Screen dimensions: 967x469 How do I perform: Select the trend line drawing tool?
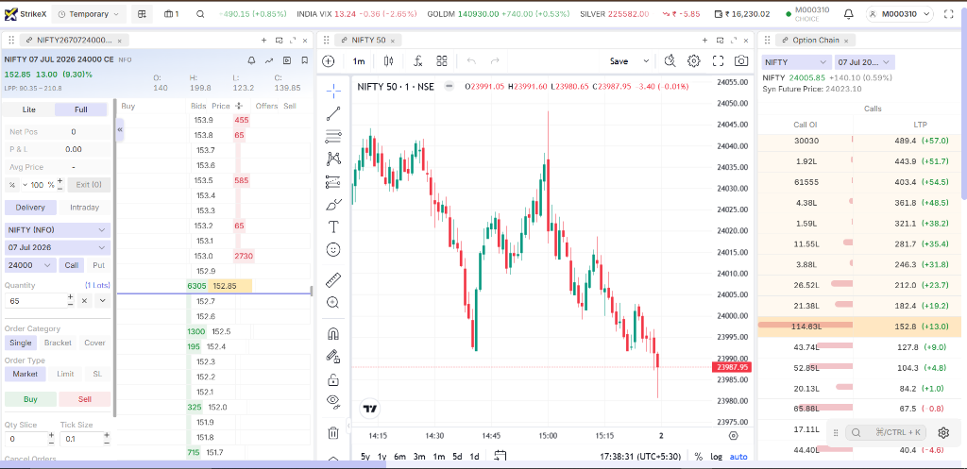click(x=333, y=113)
